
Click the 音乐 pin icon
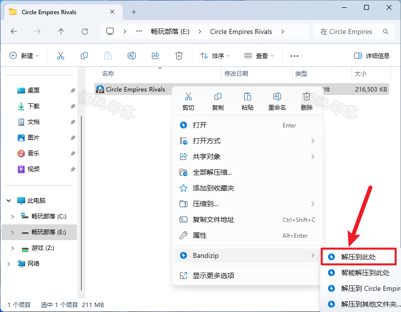pyautogui.click(x=73, y=154)
